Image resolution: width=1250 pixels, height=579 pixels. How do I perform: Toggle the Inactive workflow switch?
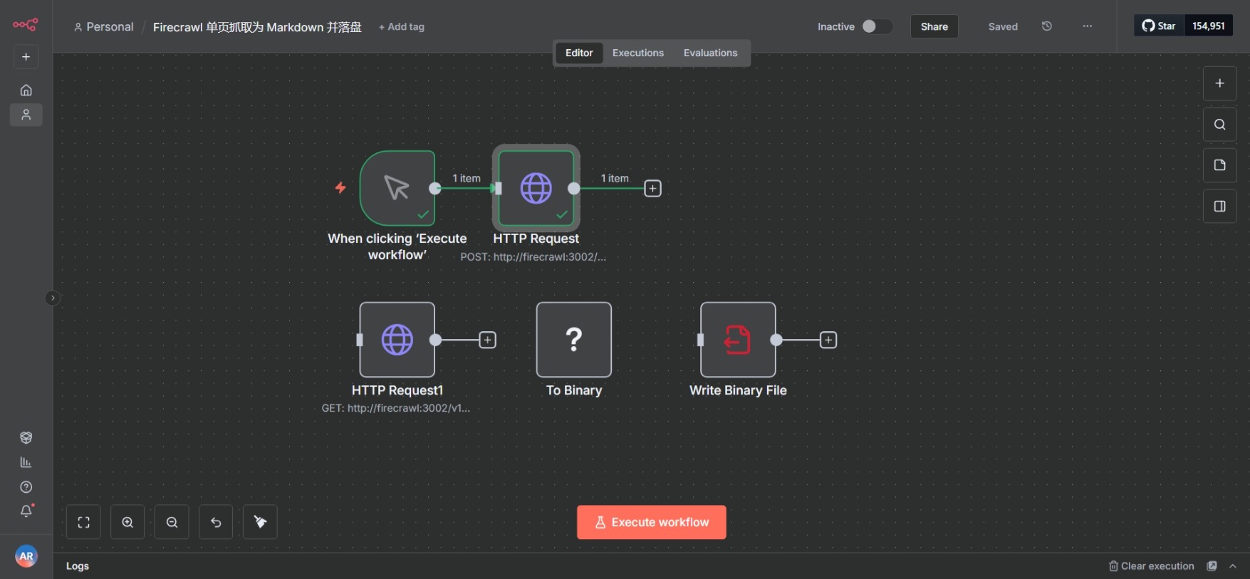coord(876,26)
